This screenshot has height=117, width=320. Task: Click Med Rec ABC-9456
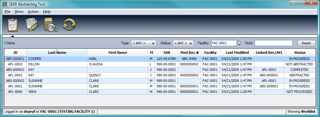click(x=189, y=59)
